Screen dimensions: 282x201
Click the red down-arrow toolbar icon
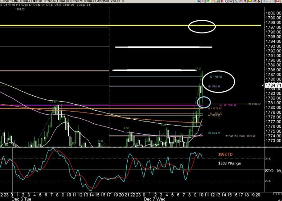(x=245, y=1)
